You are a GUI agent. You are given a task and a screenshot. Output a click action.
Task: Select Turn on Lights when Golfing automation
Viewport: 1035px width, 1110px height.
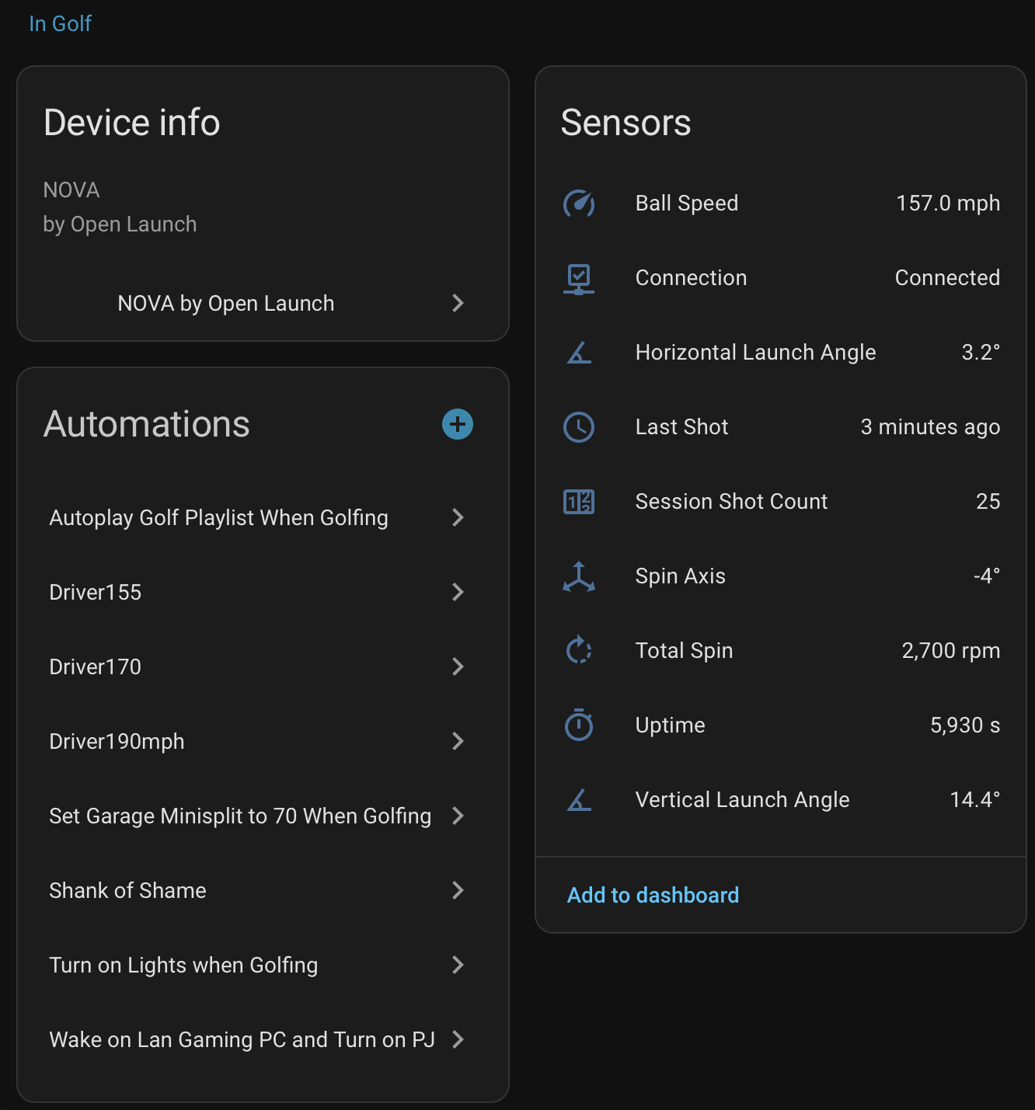coord(183,966)
